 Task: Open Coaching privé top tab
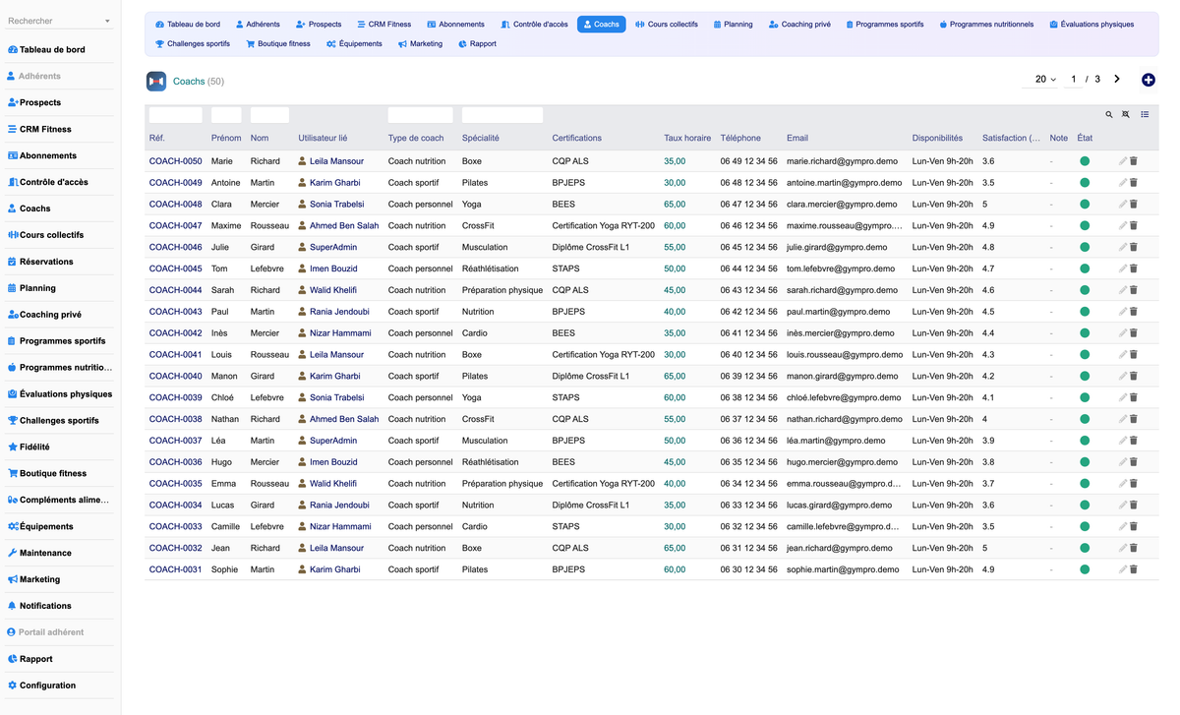point(799,25)
